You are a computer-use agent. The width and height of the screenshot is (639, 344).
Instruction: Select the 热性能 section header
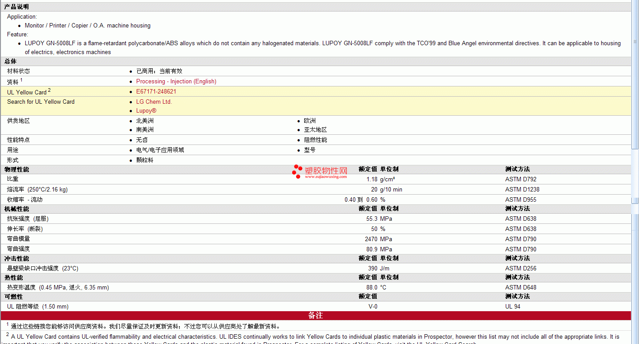(x=14, y=278)
